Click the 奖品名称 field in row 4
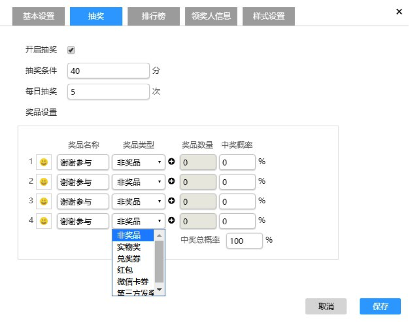The width and height of the screenshot is (409, 322). pyautogui.click(x=83, y=221)
